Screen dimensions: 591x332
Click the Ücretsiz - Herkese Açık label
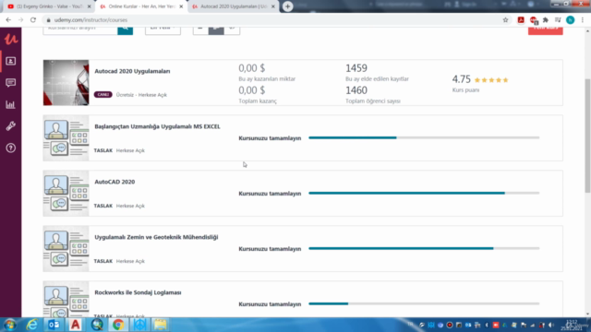141,95
